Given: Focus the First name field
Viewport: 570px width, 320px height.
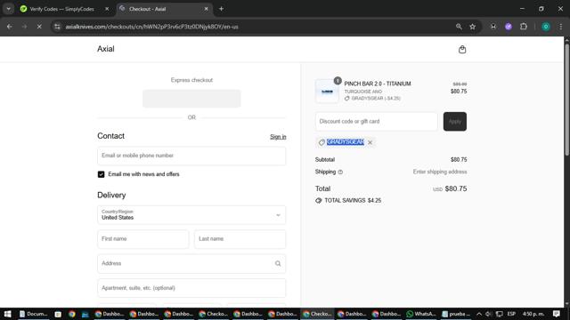Looking at the screenshot, I should tap(143, 239).
